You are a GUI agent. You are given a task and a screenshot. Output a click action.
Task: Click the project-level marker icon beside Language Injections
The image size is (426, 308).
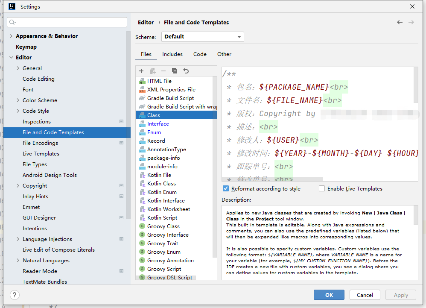point(122,239)
